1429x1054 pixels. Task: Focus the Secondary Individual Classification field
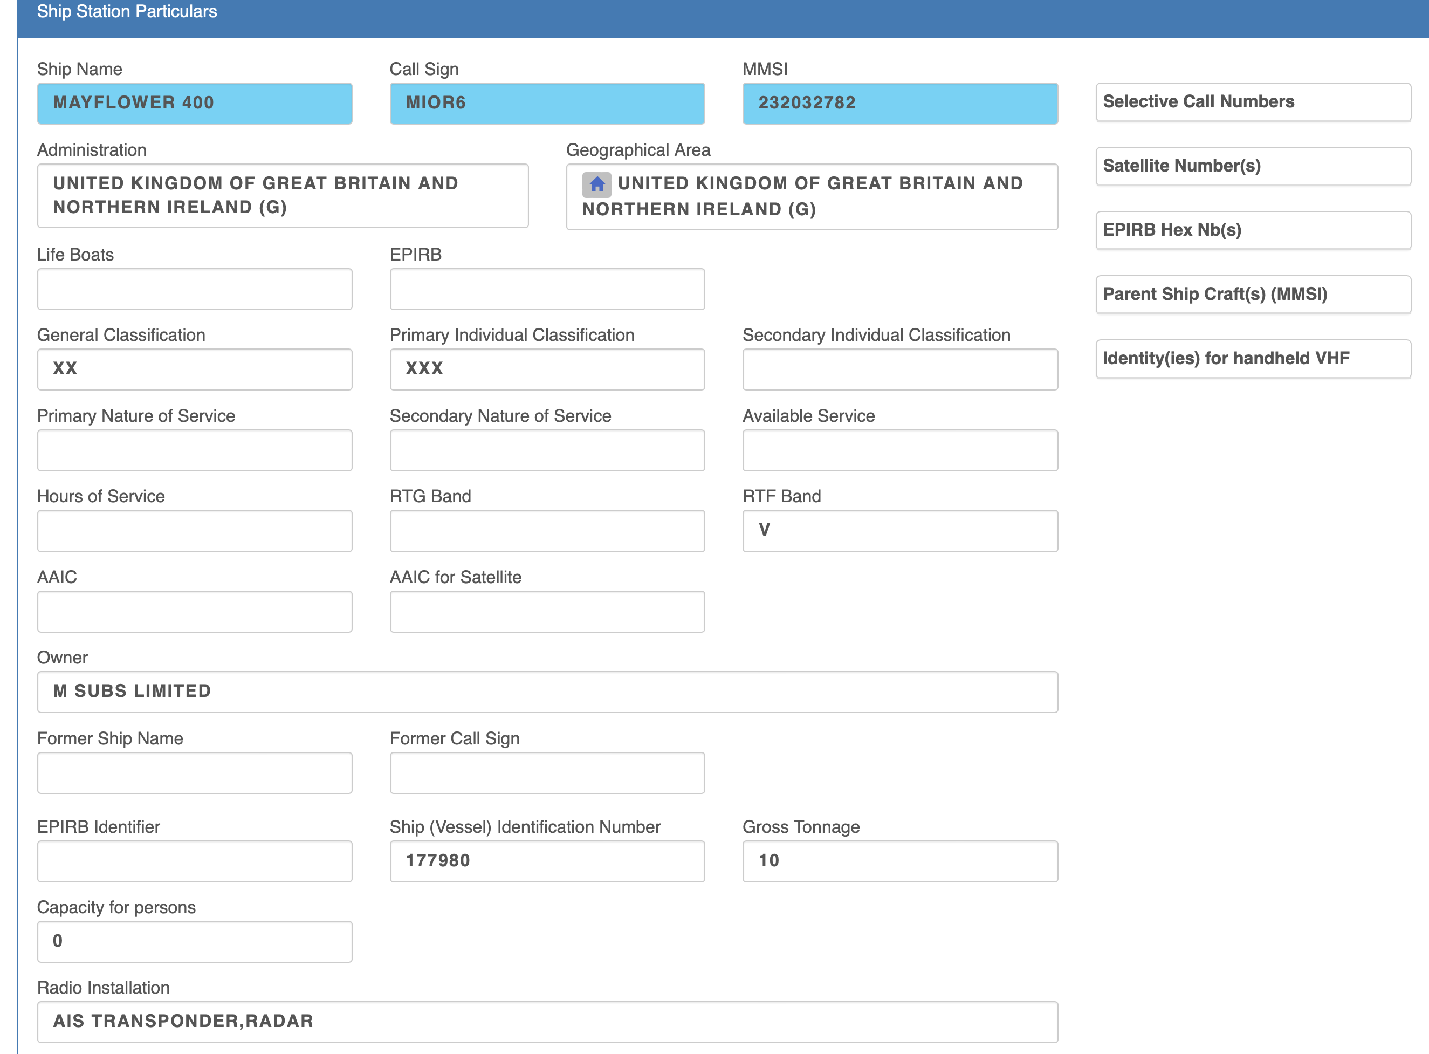point(900,369)
